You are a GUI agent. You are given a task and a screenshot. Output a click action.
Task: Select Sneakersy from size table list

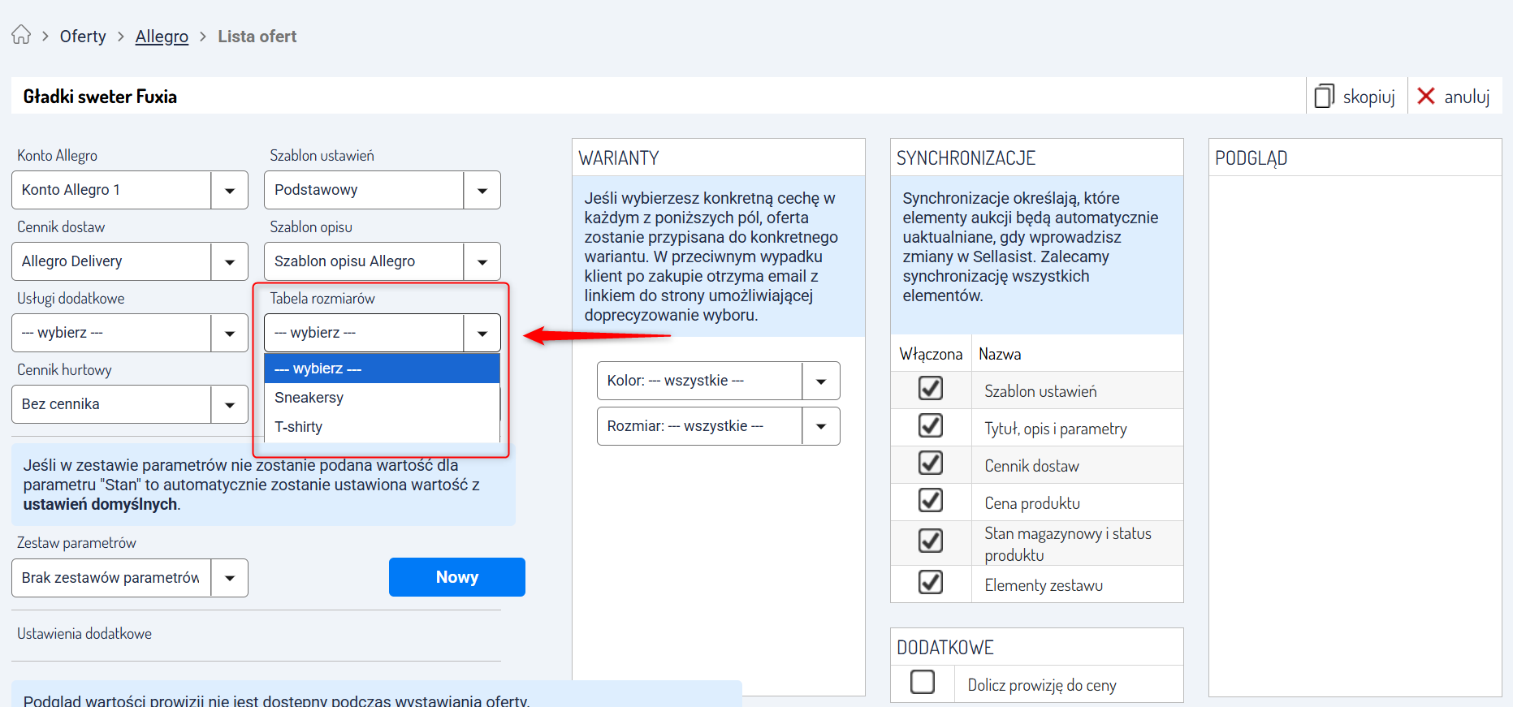click(309, 398)
